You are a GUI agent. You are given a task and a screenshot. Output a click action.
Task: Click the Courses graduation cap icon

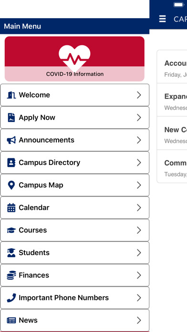(11, 230)
